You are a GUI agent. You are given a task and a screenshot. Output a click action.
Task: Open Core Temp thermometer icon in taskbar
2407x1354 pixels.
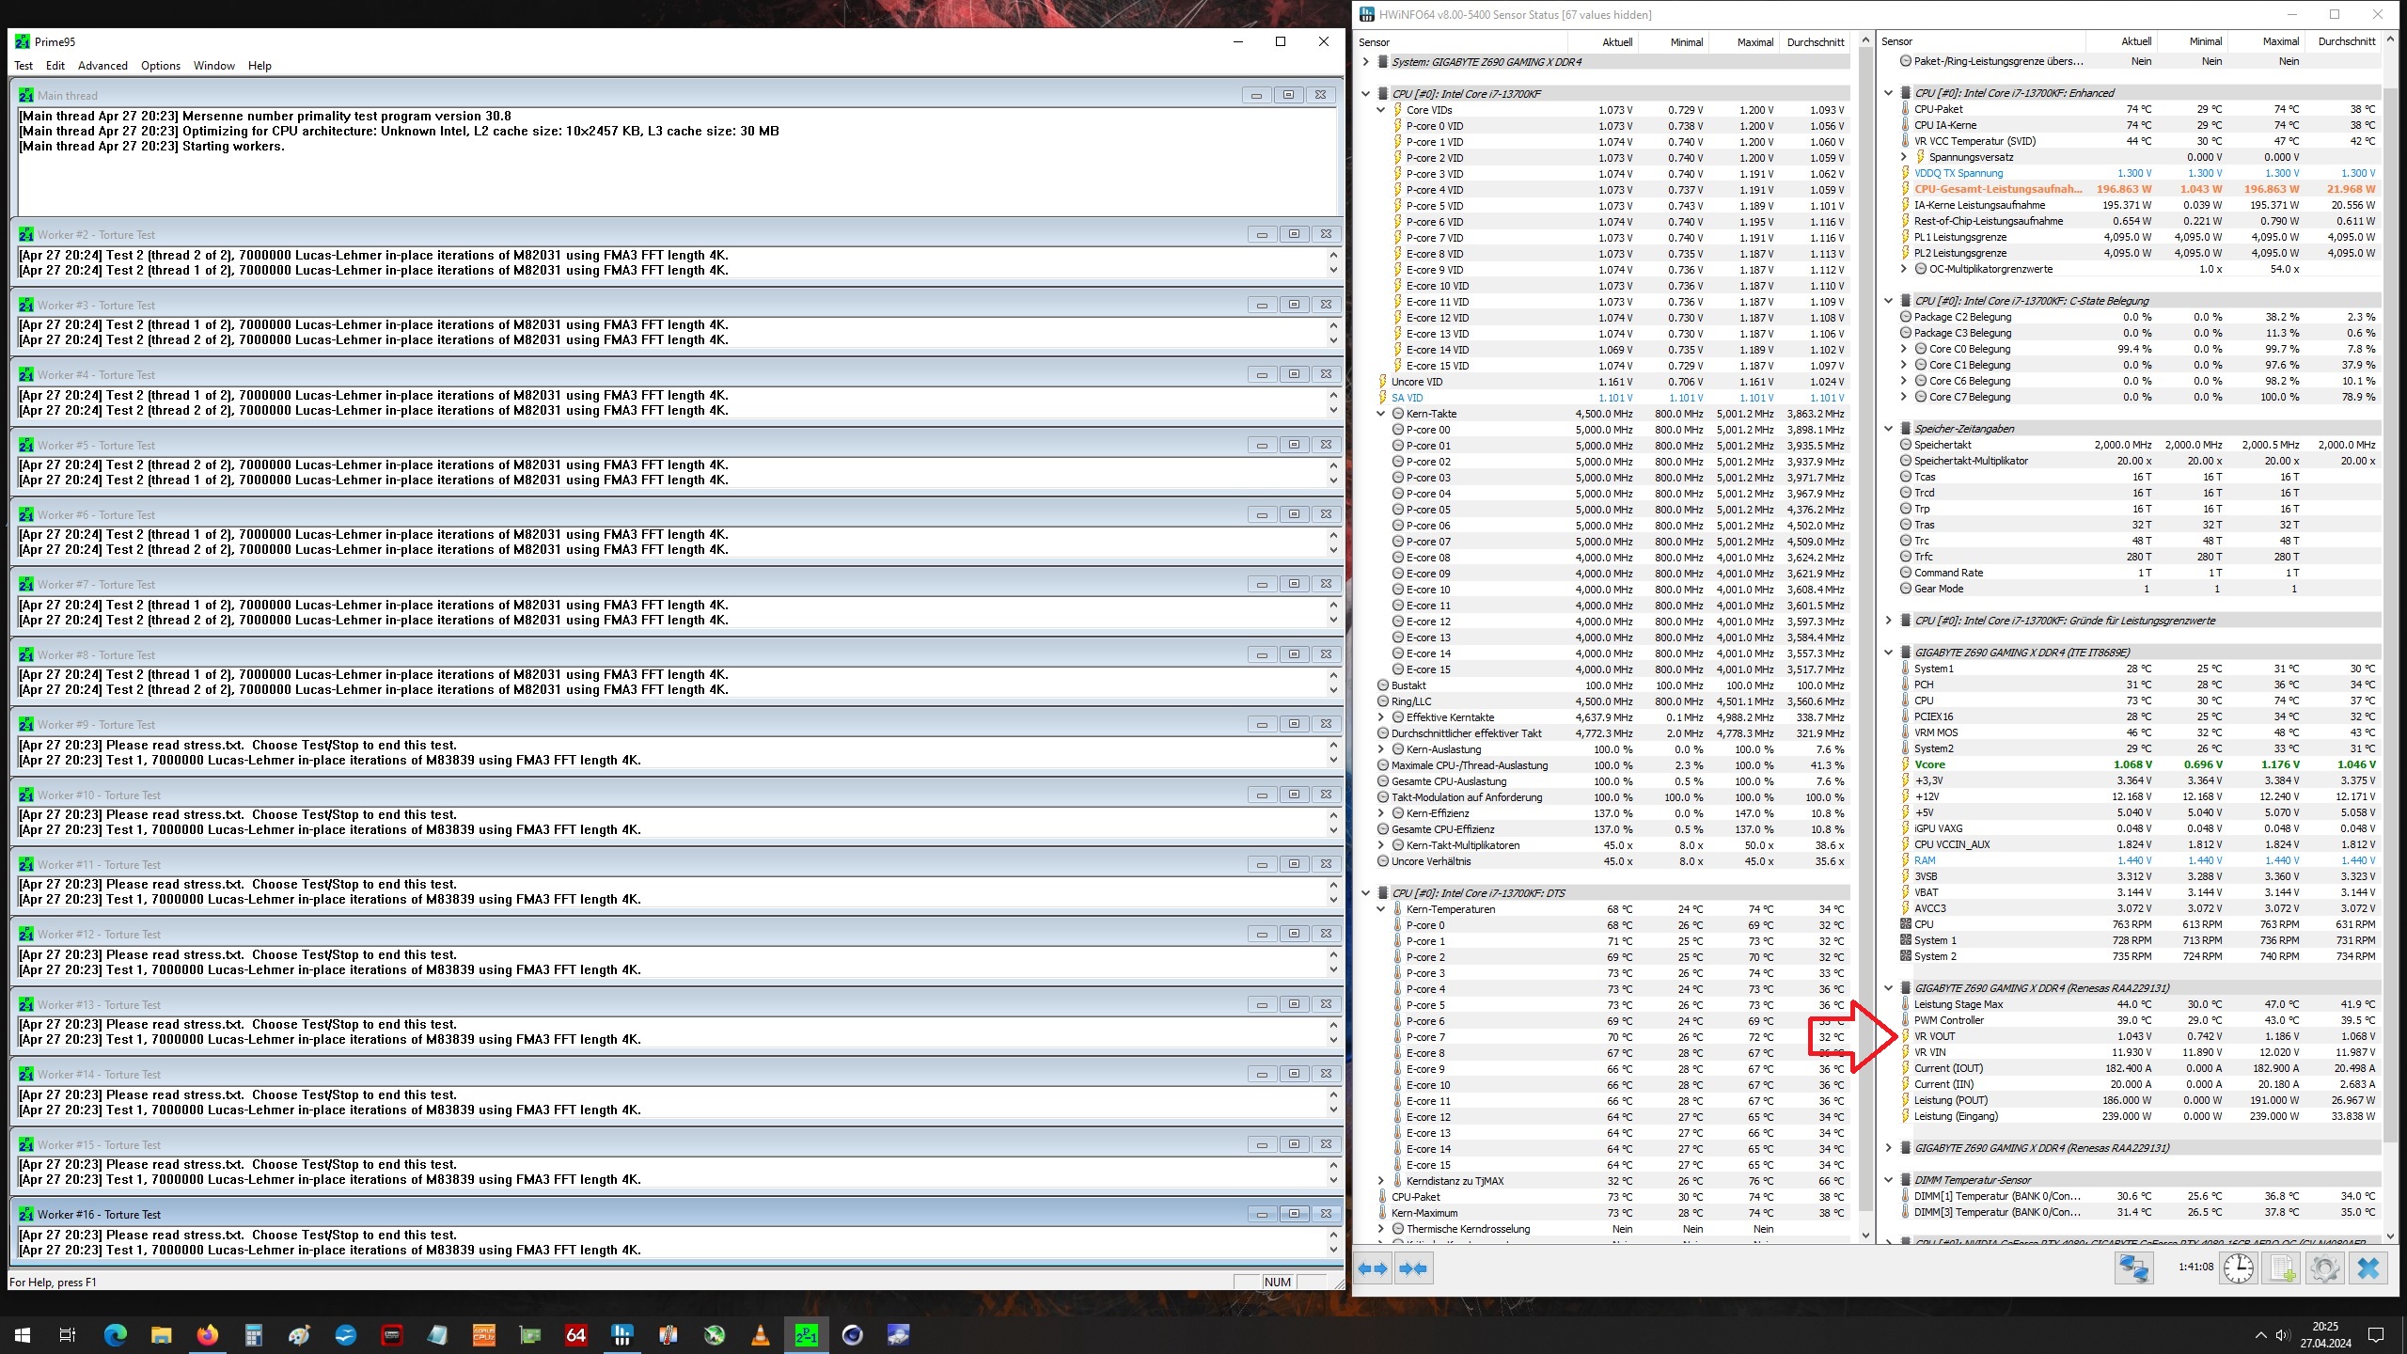[668, 1334]
